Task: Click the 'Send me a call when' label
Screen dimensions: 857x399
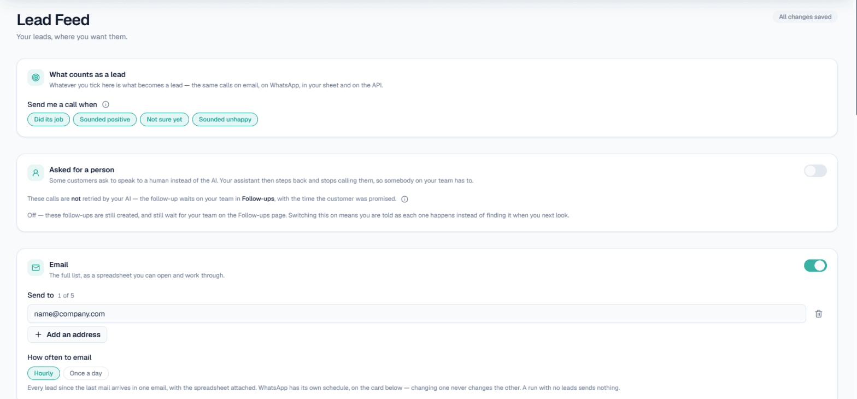Action: point(62,104)
